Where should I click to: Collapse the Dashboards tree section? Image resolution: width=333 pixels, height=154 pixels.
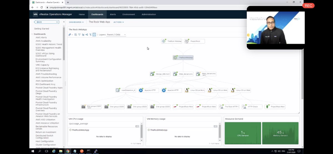[x=32, y=34]
